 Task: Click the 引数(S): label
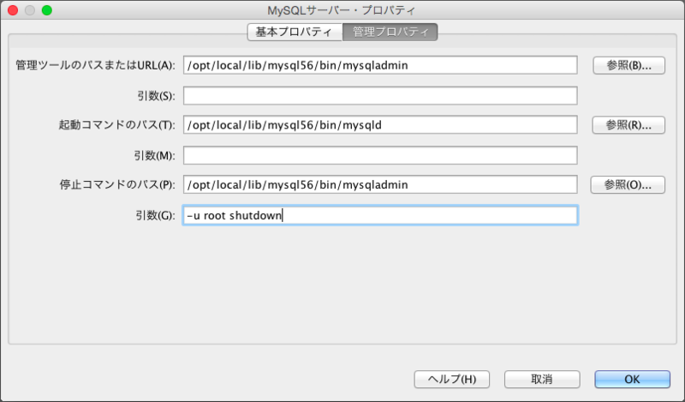pyautogui.click(x=156, y=96)
